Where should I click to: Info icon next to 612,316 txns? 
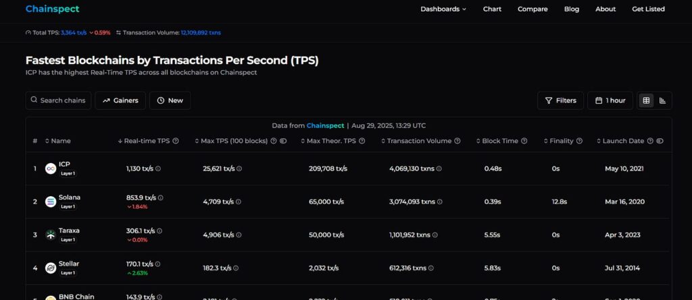point(430,268)
